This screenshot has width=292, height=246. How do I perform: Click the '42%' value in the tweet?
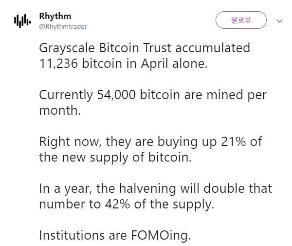117,204
